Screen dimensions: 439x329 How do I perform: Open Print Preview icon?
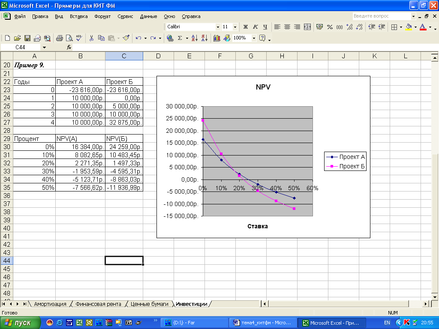point(69,38)
